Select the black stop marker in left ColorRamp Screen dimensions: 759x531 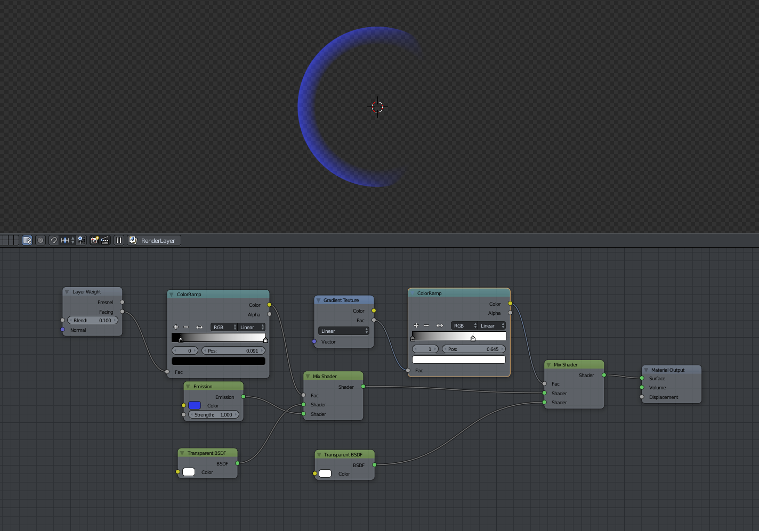(x=181, y=340)
